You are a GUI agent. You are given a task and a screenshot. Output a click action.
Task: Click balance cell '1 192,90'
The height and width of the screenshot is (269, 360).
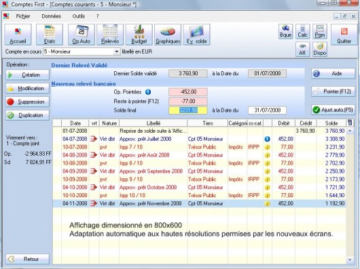[x=335, y=203]
